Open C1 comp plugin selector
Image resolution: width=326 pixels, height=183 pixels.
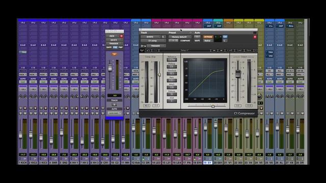coord(153,41)
